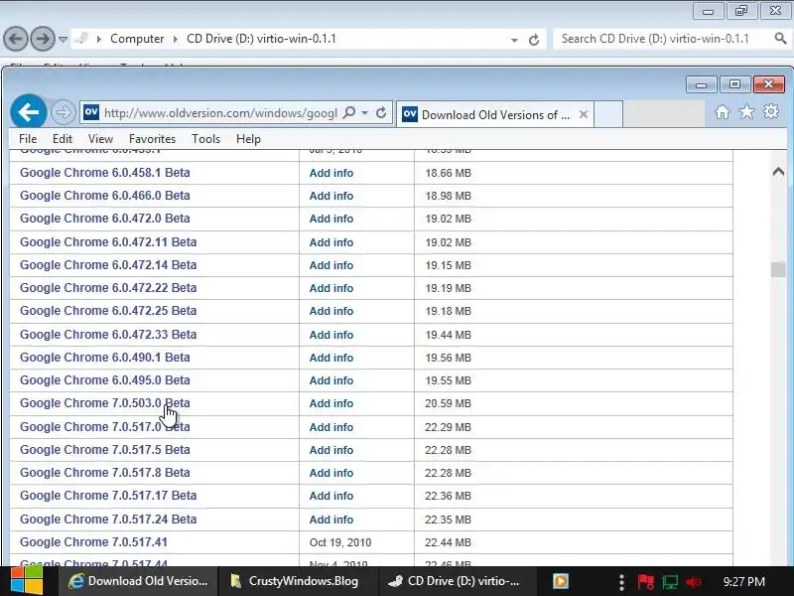
Task: Click Add info for Chrome 7.0.517.24 Beta
Action: [x=331, y=520]
